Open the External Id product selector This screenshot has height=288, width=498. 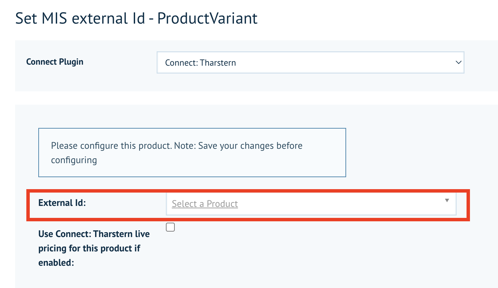tap(311, 204)
